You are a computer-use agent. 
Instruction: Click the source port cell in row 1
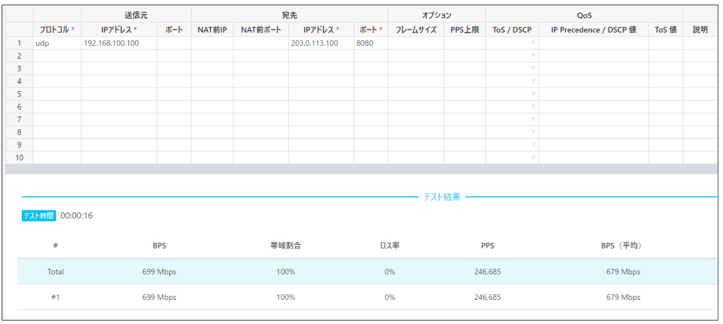pos(174,43)
